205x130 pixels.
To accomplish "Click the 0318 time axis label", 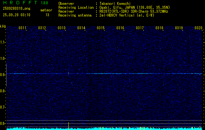I will click(x=159, y=28).
